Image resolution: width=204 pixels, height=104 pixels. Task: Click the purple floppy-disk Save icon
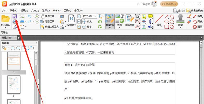point(15,16)
